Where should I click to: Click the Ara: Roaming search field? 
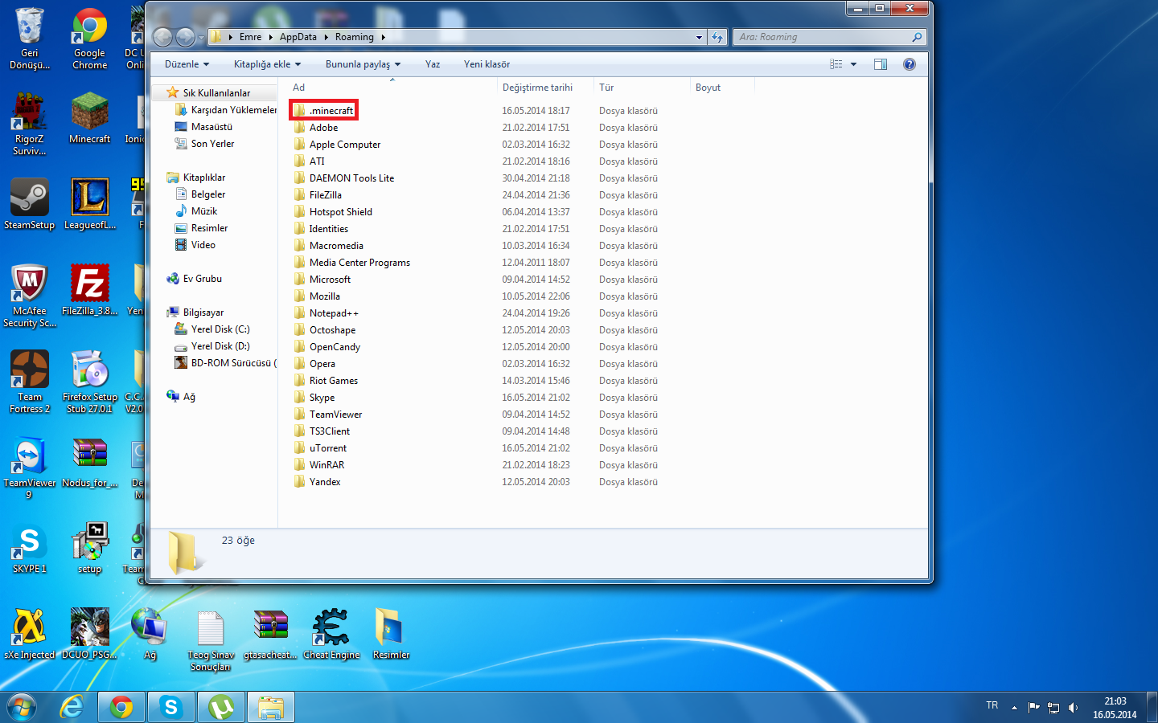coord(829,37)
